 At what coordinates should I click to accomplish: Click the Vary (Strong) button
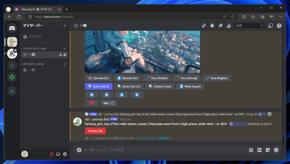pos(187,78)
